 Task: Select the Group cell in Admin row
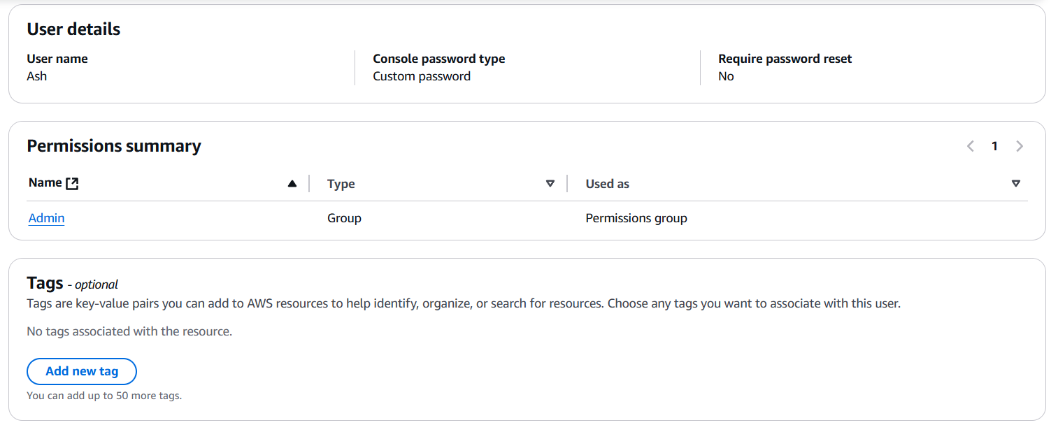[344, 218]
